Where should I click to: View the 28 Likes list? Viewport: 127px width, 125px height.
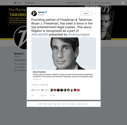pos(44,90)
